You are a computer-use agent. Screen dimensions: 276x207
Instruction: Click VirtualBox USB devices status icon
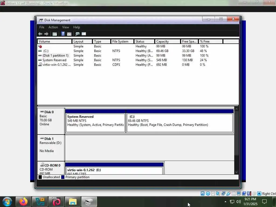229,194
